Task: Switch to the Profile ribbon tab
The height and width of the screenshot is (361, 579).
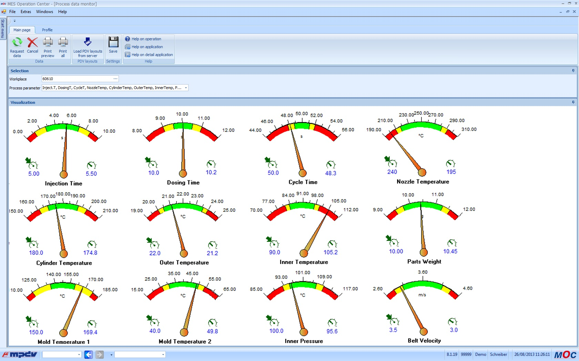Action: (47, 30)
